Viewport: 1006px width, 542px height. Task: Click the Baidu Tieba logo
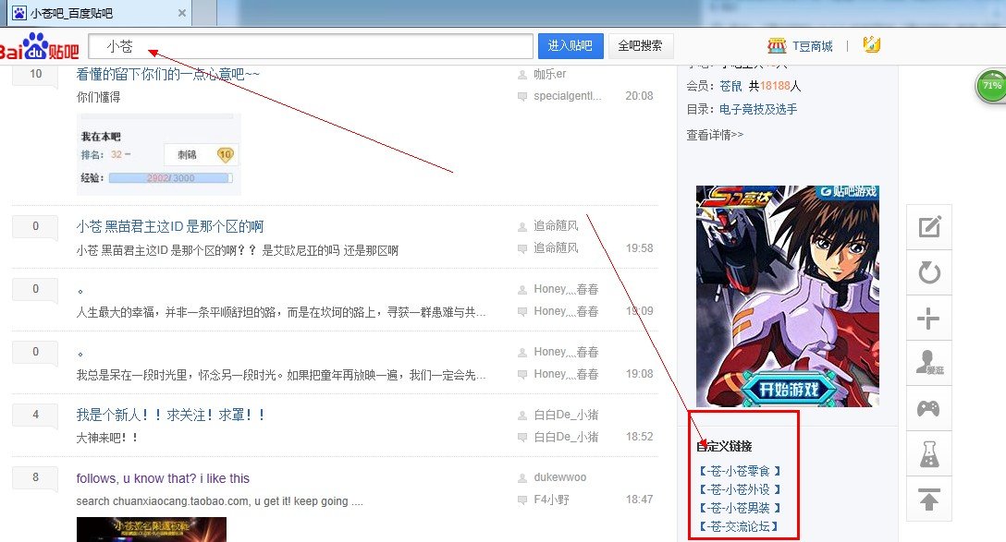(39, 47)
